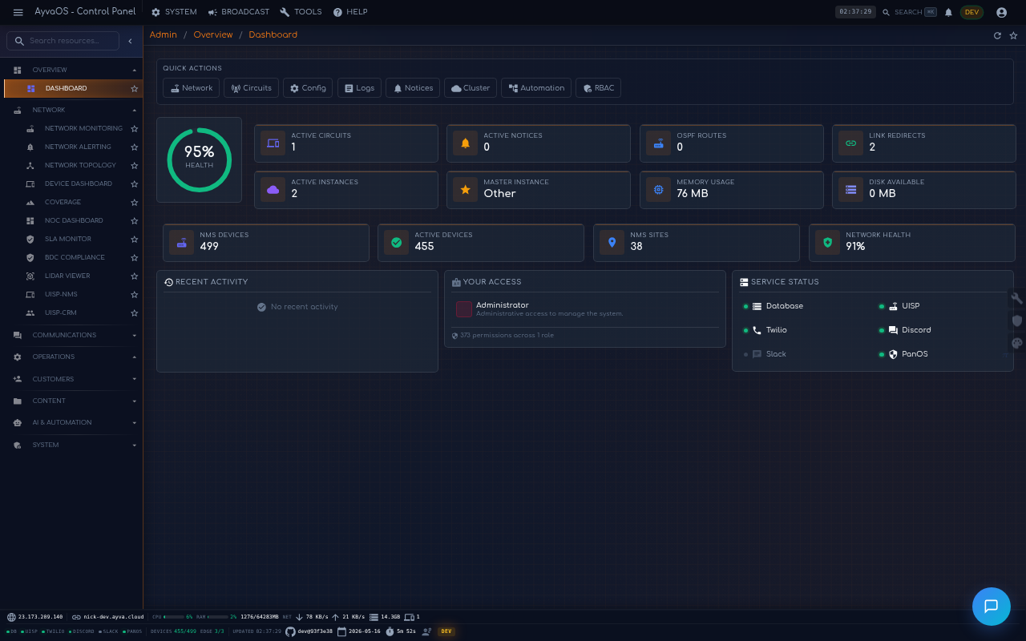Open the shield panel on right edge
Image resolution: width=1026 pixels, height=641 pixels.
[x=1017, y=320]
